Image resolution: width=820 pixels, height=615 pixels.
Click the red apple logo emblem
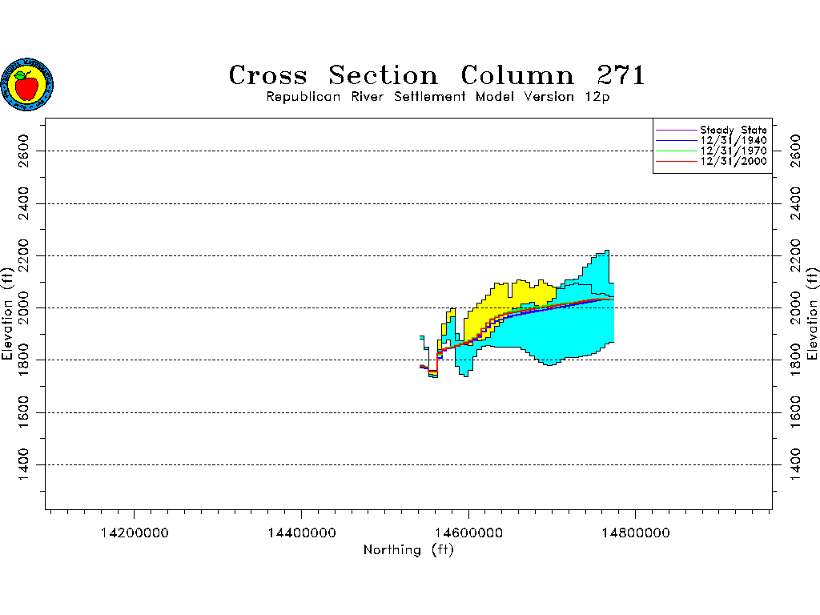[27, 84]
